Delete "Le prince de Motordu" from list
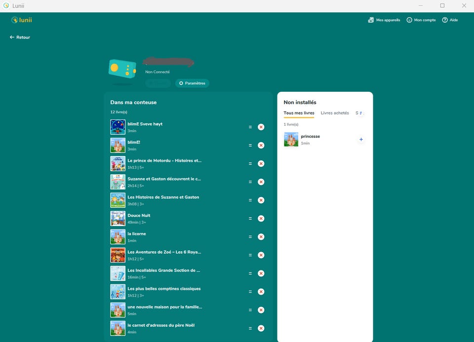Screen dimensions: 474x342 click(261, 164)
